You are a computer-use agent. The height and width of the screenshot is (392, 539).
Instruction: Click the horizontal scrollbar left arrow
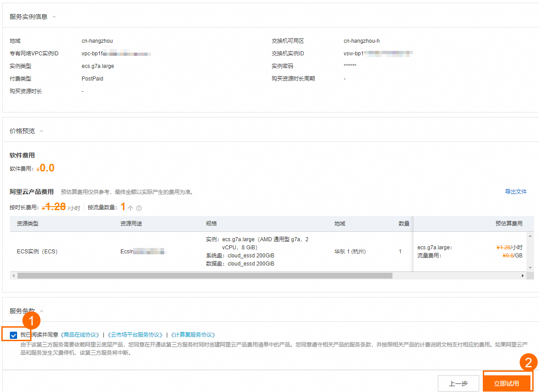click(x=13, y=276)
